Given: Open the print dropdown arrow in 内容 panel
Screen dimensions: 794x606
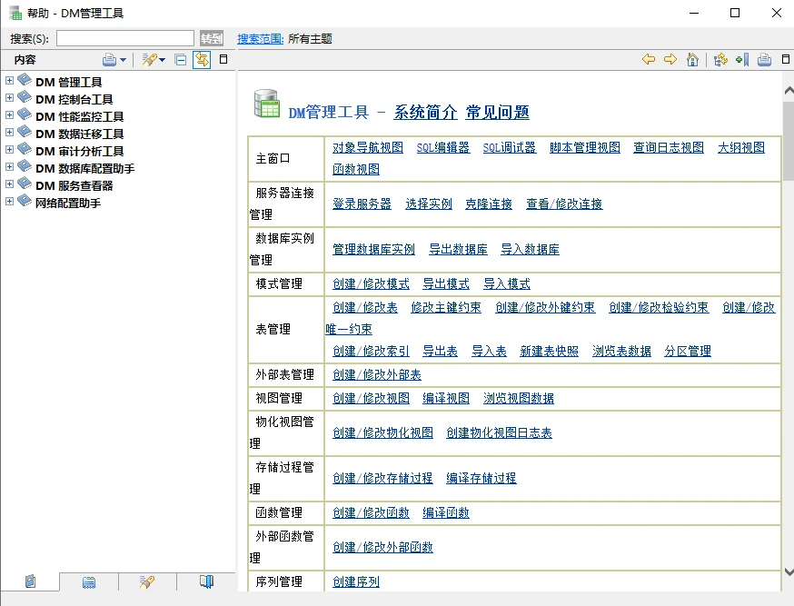Looking at the screenshot, I should (124, 60).
